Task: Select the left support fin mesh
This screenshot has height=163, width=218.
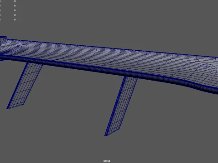Action: click(x=25, y=85)
